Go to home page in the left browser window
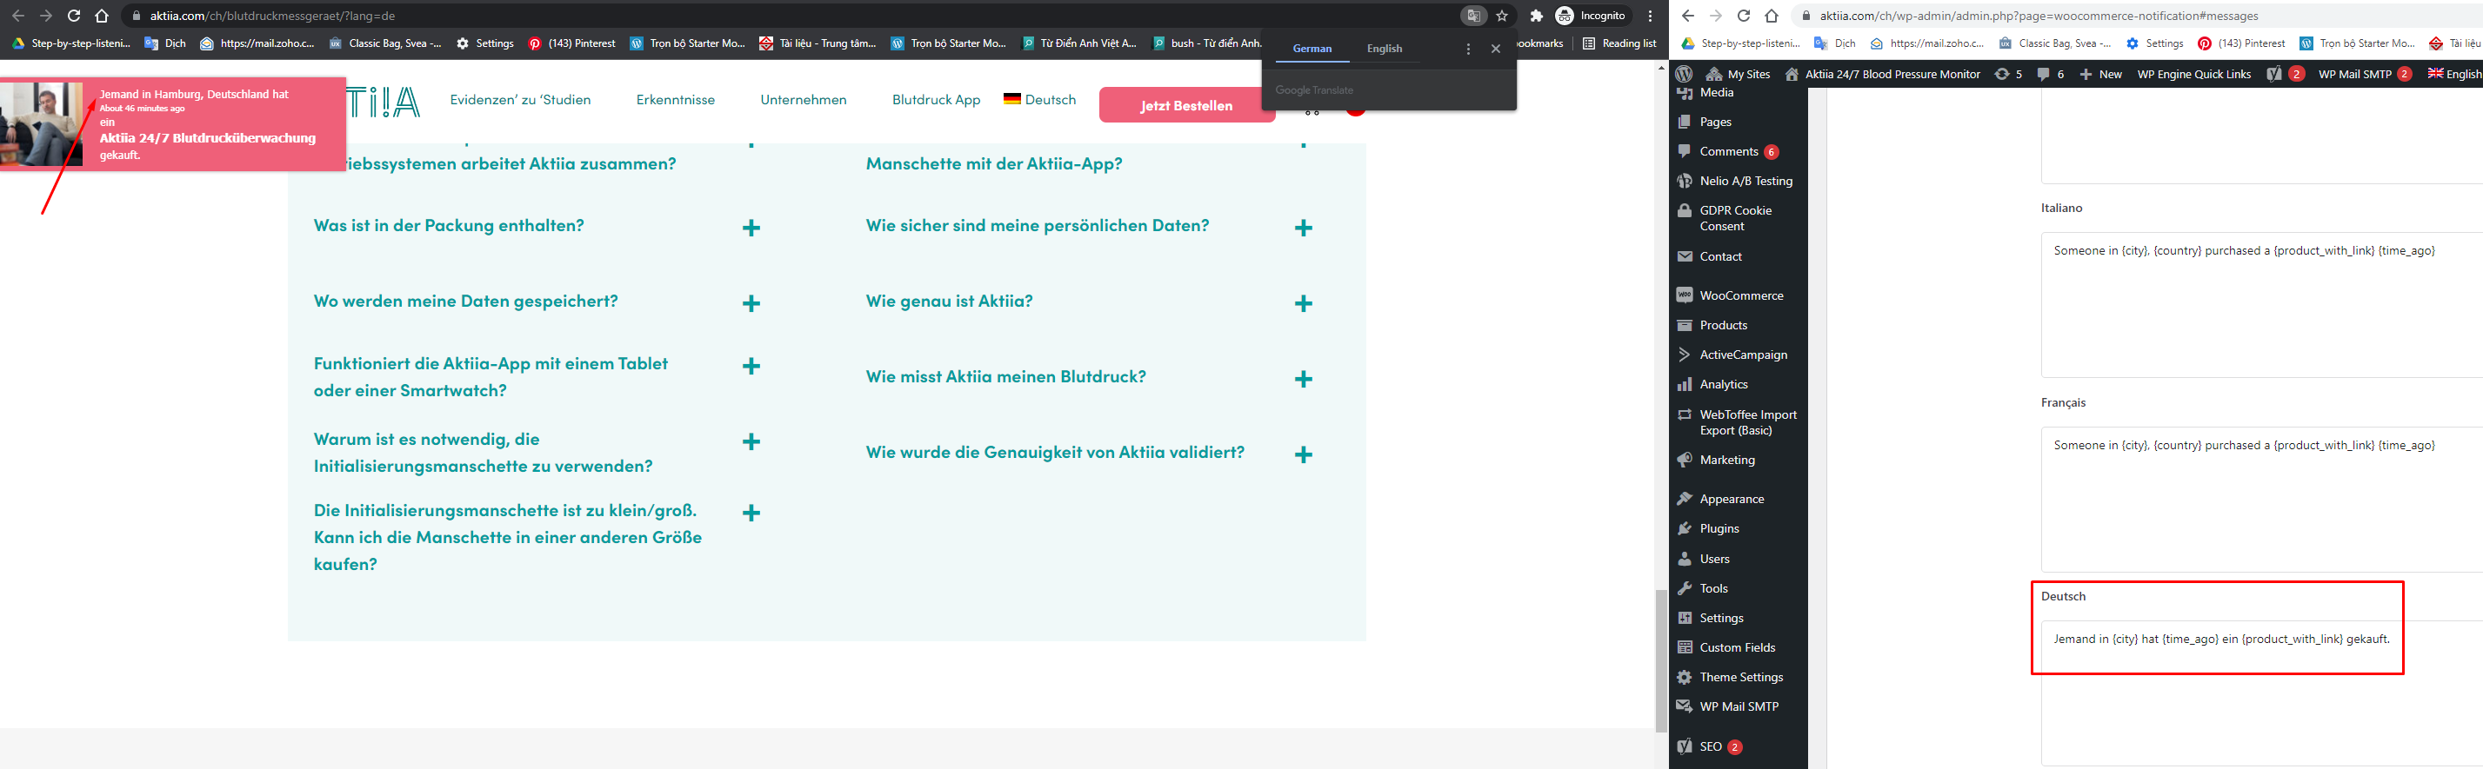 coord(101,16)
